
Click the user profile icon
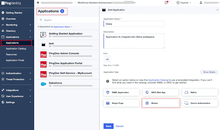[x=201, y=2]
